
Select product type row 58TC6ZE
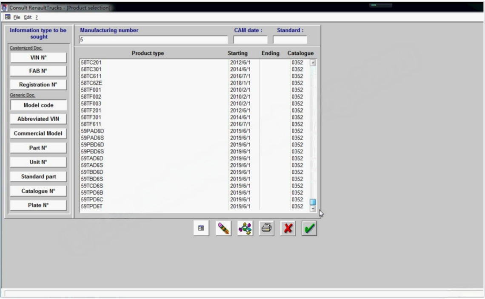click(195, 83)
